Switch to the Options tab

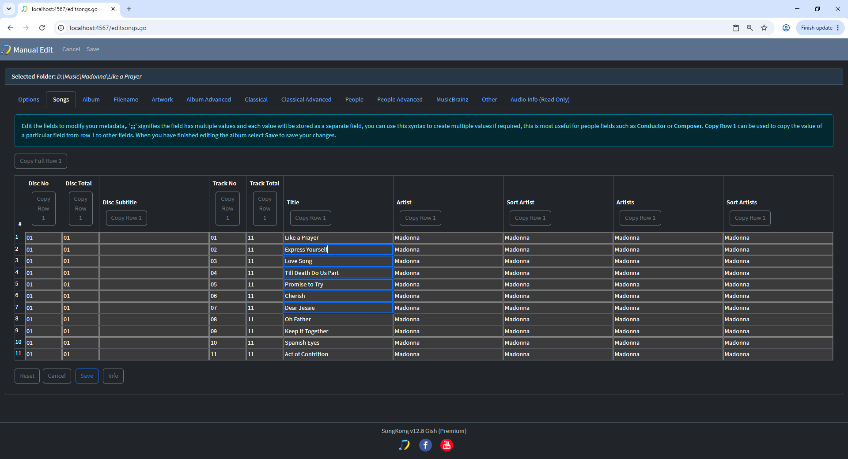(x=29, y=99)
